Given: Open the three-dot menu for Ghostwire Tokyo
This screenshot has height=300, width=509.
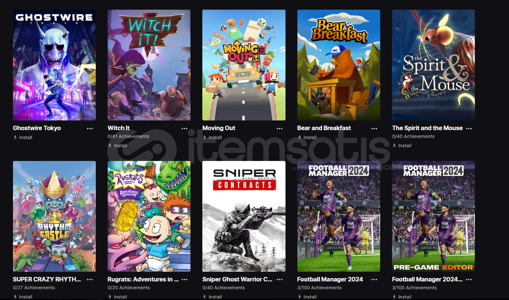Looking at the screenshot, I should (x=90, y=129).
